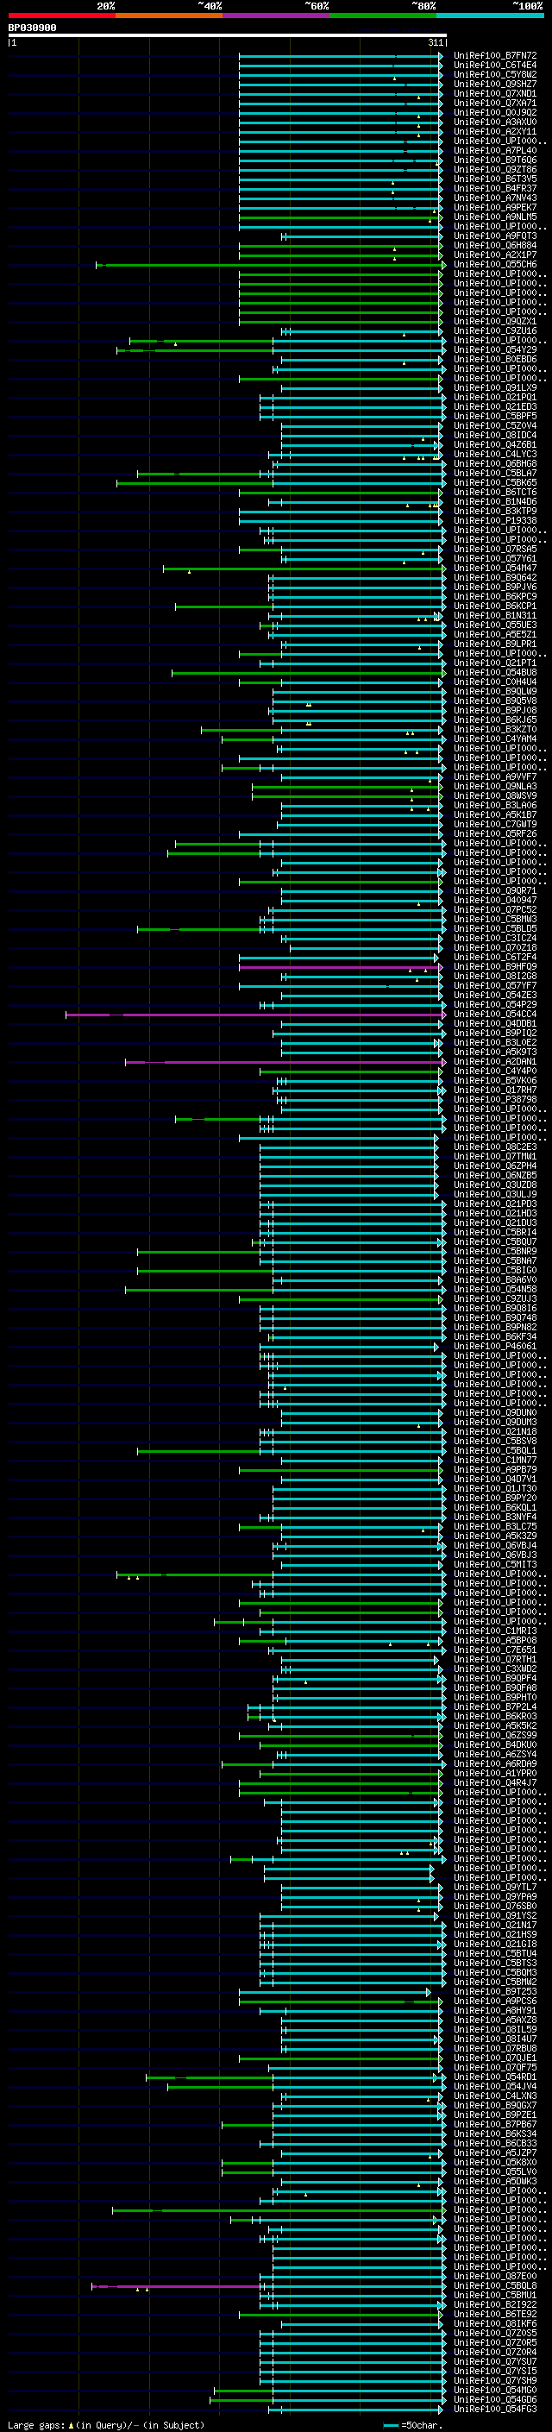This screenshot has width=552, height=2432.
Task: Select the UniRef100_B4FR37 entry
Action: 495,189
